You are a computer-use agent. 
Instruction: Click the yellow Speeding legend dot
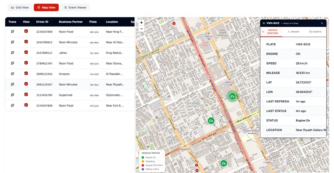143,161
